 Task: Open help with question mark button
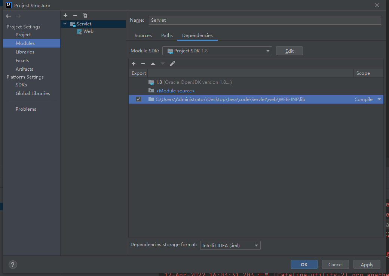pos(13,264)
